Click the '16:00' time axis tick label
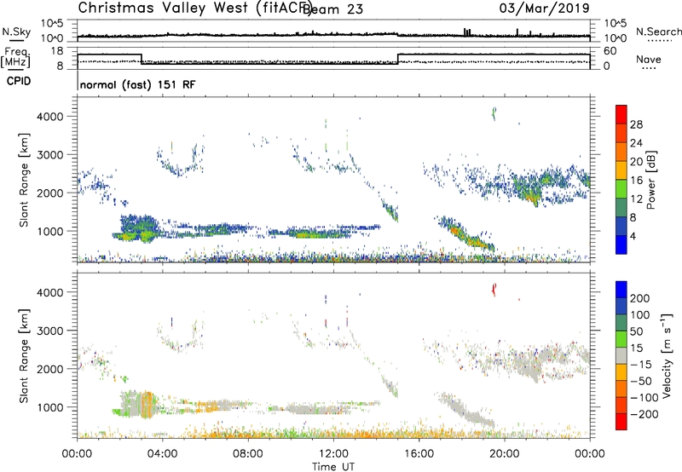The width and height of the screenshot is (682, 472). click(419, 454)
